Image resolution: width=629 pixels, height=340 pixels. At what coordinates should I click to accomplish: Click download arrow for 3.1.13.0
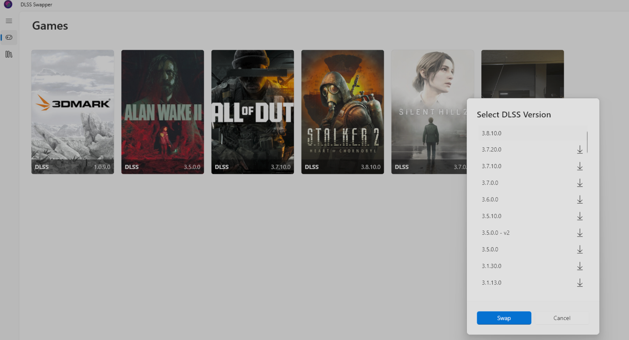(579, 283)
